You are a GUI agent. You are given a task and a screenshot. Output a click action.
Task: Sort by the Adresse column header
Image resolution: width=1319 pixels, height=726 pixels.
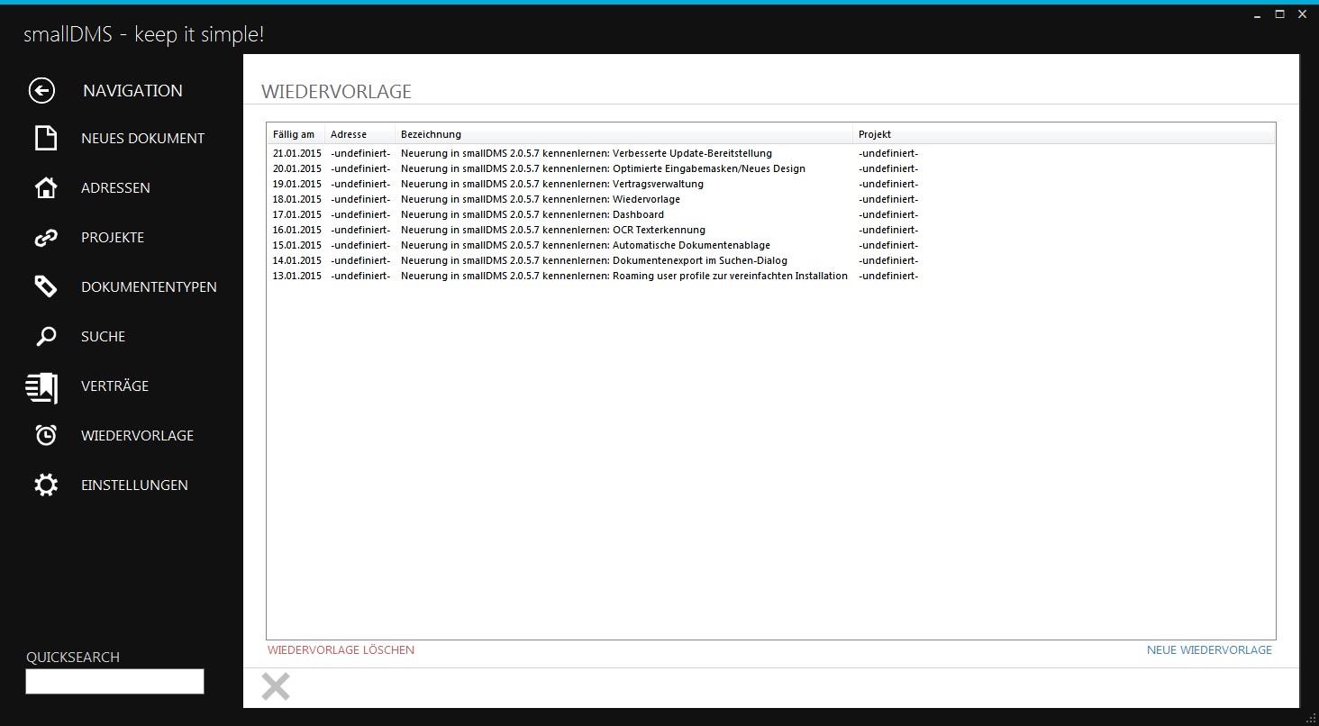[x=360, y=135]
